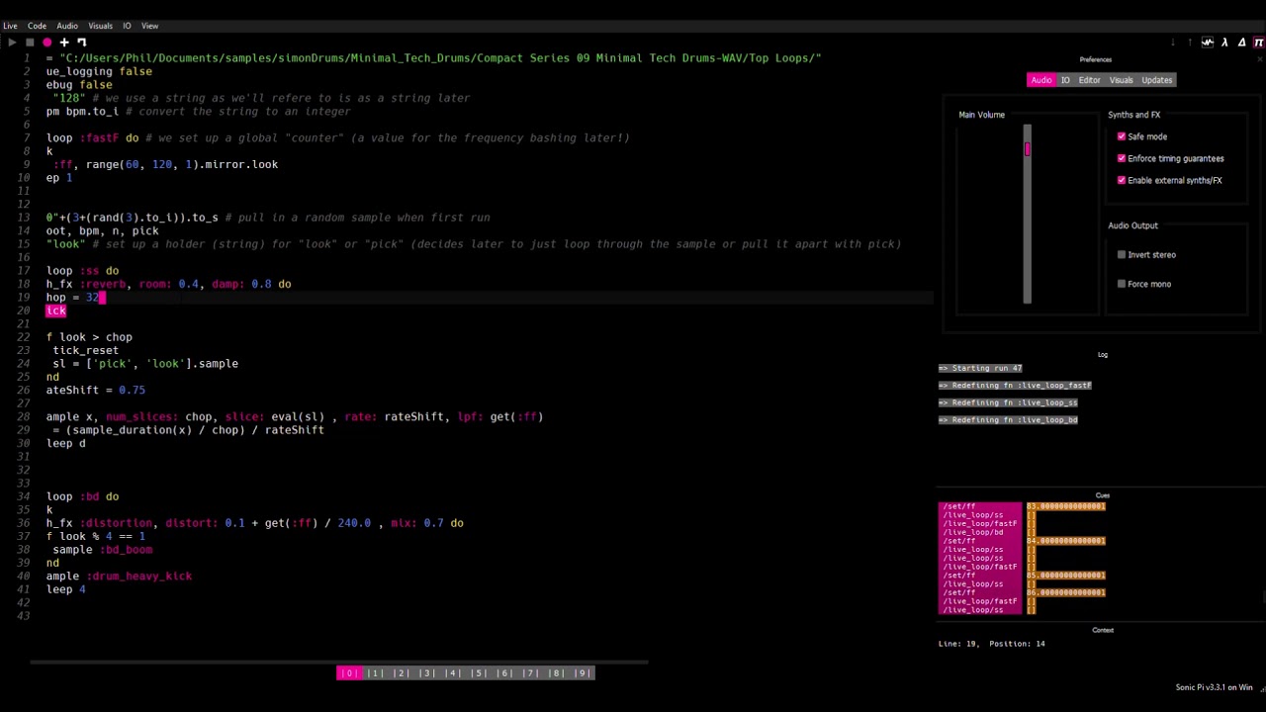Screen dimensions: 1266x712
Task: Enable the Invert stereo checkbox
Action: (x=1122, y=254)
